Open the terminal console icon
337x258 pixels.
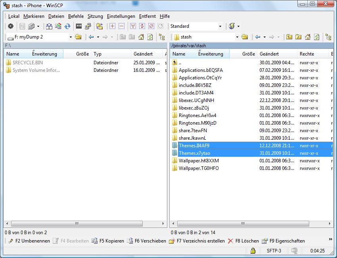tap(79, 26)
